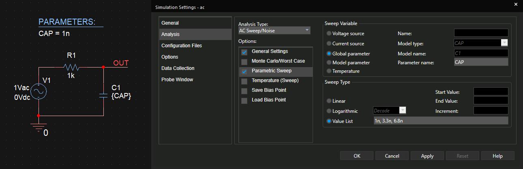Click the V1 AC voltage source symbol
523x169 pixels.
click(x=39, y=92)
